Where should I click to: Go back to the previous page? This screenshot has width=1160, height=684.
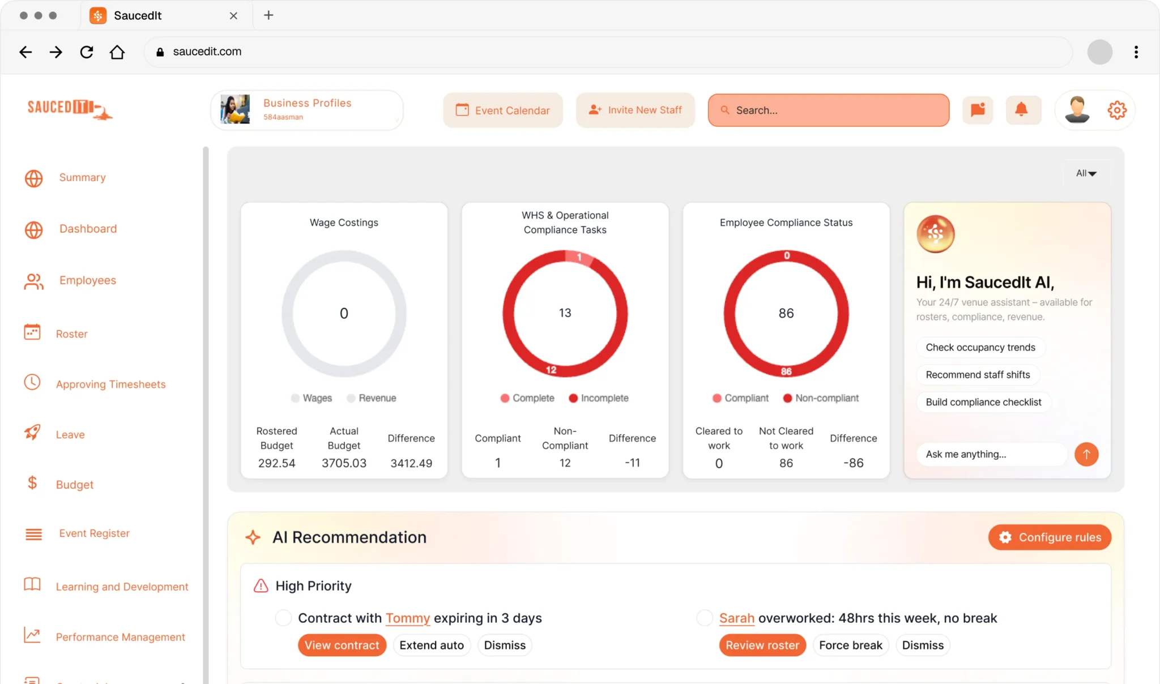[25, 52]
